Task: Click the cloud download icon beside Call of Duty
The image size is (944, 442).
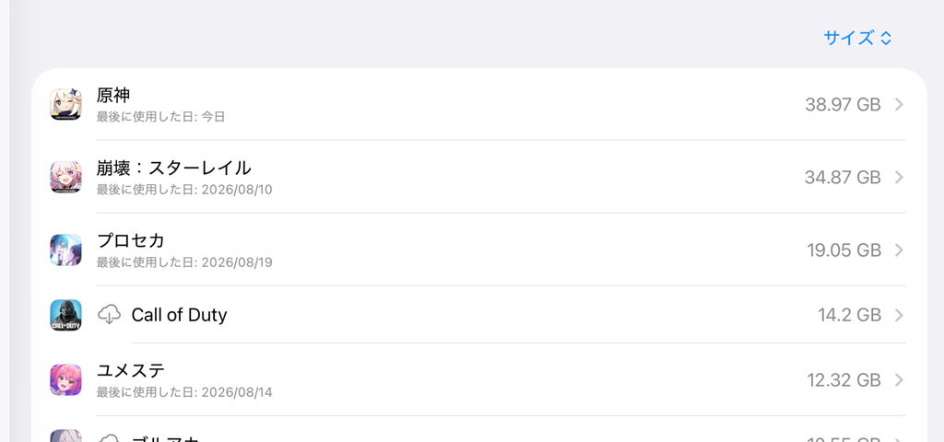Action: coord(109,315)
